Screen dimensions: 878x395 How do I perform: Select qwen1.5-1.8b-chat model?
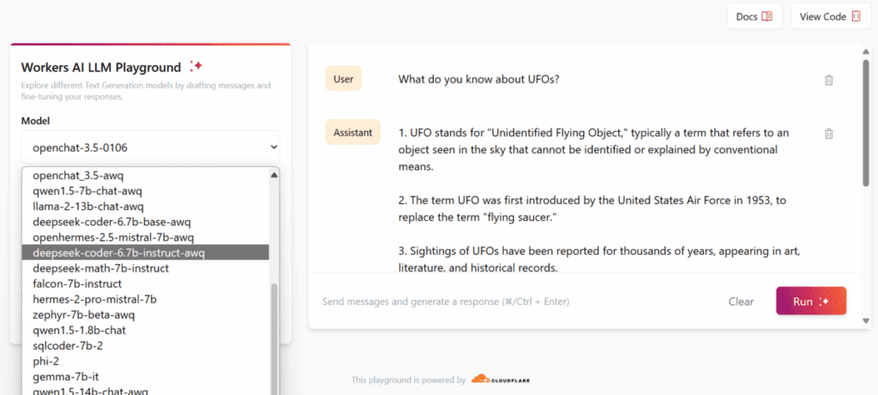coord(145,330)
